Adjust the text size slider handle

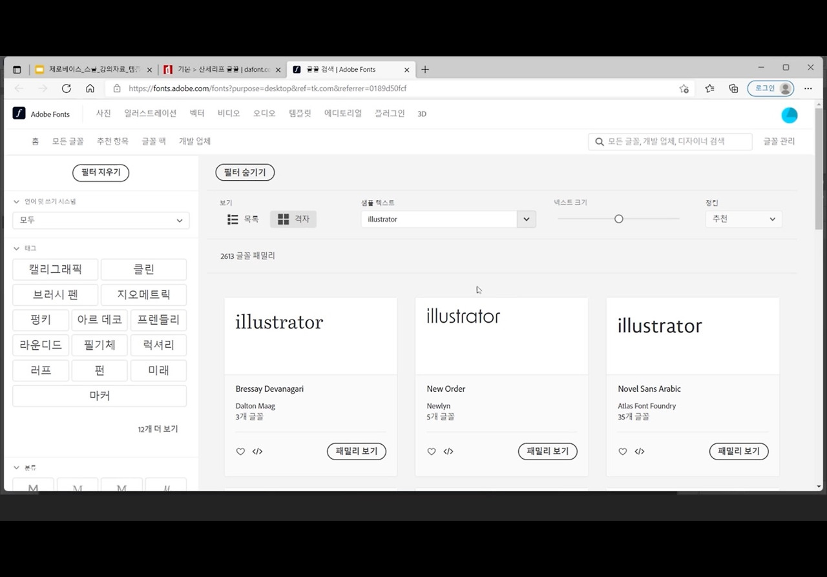(618, 219)
